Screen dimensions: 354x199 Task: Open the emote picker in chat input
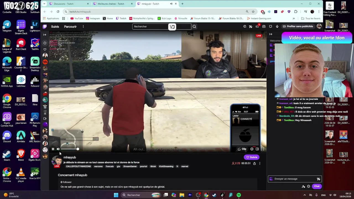click(x=318, y=179)
